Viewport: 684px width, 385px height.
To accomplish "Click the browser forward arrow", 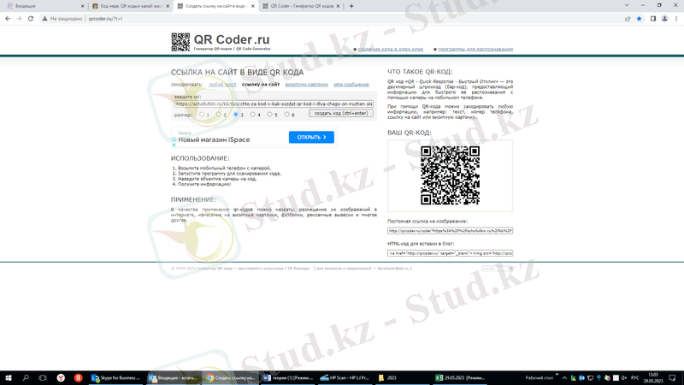I will point(19,19).
